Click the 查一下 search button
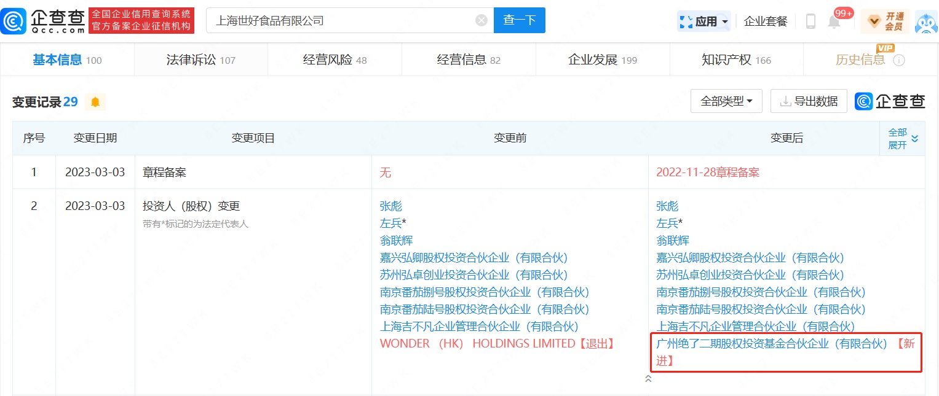The image size is (939, 396). click(x=520, y=20)
